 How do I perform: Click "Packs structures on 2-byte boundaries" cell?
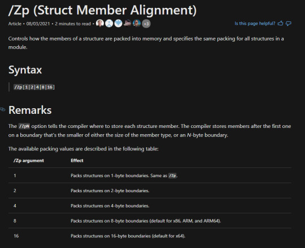pos(110,191)
